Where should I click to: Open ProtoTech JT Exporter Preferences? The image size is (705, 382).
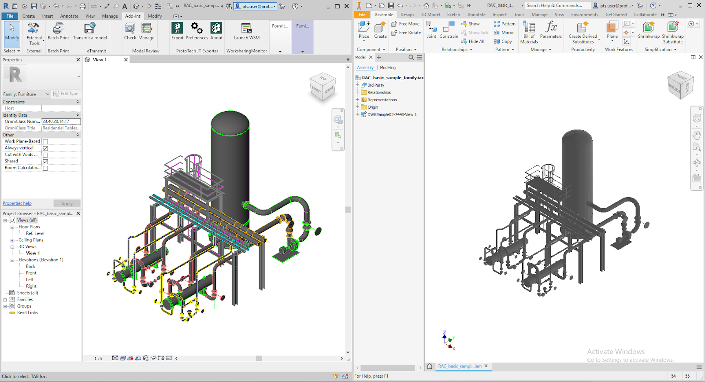pyautogui.click(x=197, y=29)
